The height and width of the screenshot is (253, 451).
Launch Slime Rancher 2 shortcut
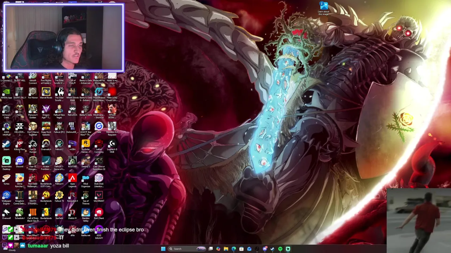point(19,180)
